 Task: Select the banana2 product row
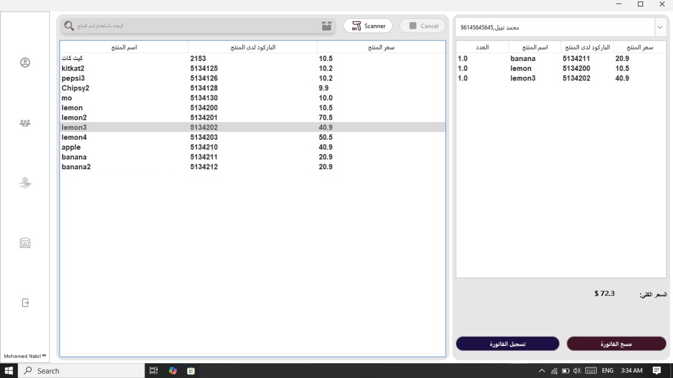252,167
